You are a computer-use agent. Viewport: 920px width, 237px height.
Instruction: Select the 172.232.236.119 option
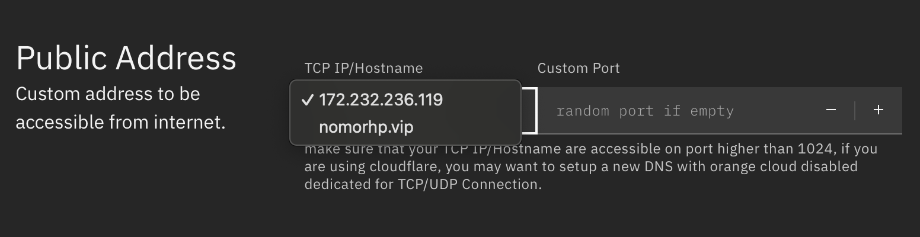coord(381,100)
